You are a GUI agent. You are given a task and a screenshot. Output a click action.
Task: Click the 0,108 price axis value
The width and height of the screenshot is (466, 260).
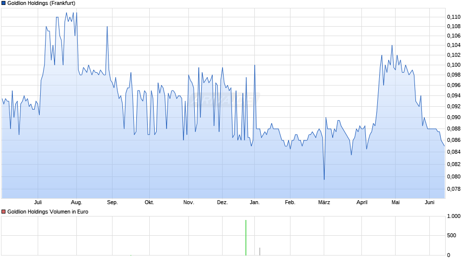click(x=454, y=27)
